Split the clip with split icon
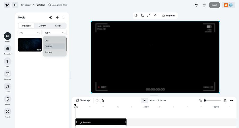 point(97,100)
